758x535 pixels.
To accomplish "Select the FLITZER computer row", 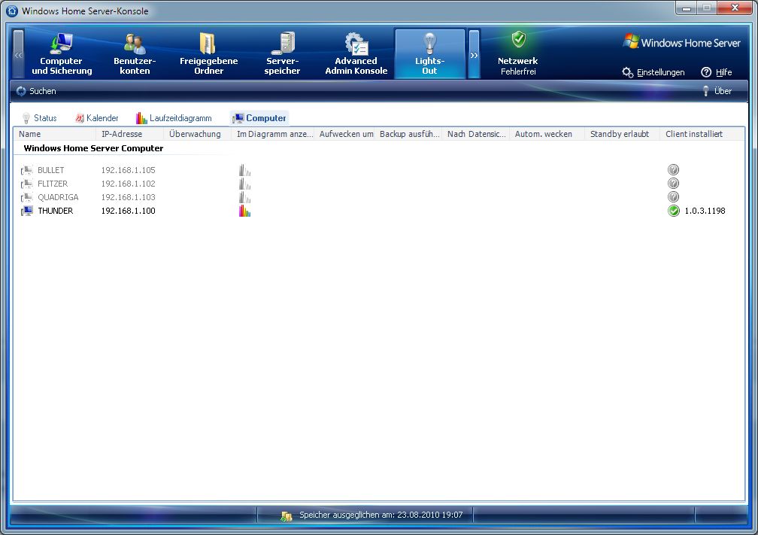I will pos(379,184).
